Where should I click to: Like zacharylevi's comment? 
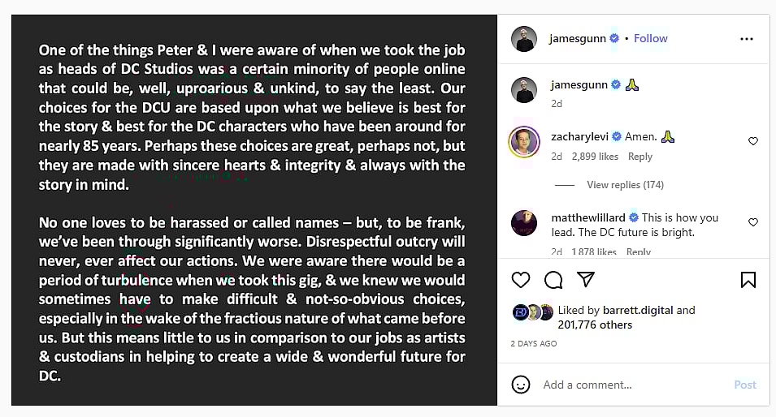tap(752, 141)
